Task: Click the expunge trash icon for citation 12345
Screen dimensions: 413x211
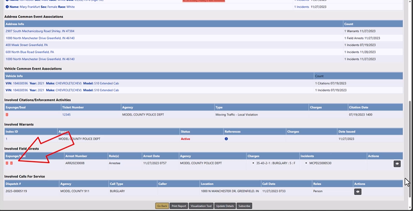Action: click(x=7, y=114)
